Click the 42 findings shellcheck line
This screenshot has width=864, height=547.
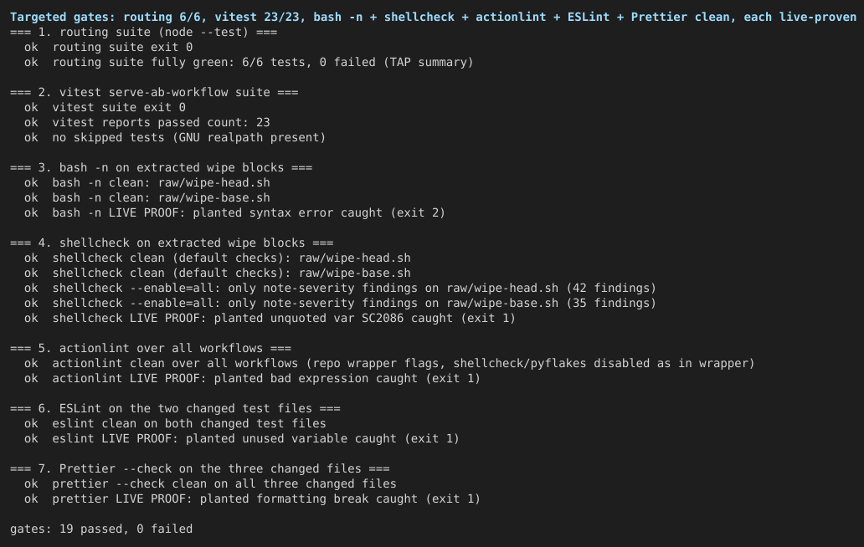[340, 289]
